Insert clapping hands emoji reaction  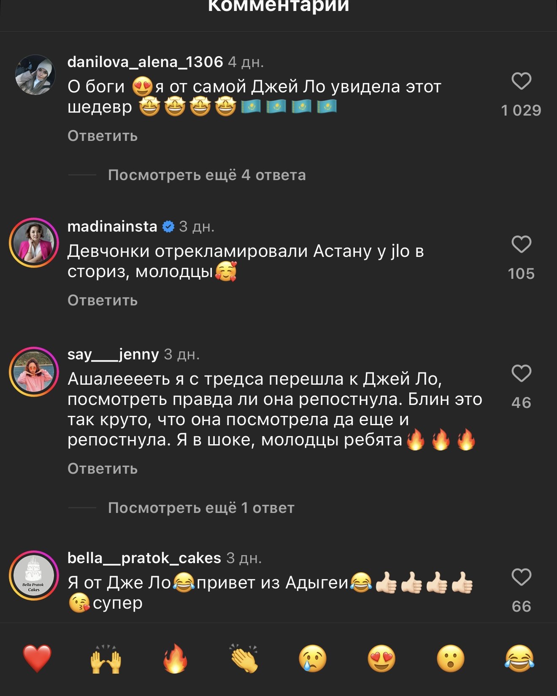(x=244, y=658)
